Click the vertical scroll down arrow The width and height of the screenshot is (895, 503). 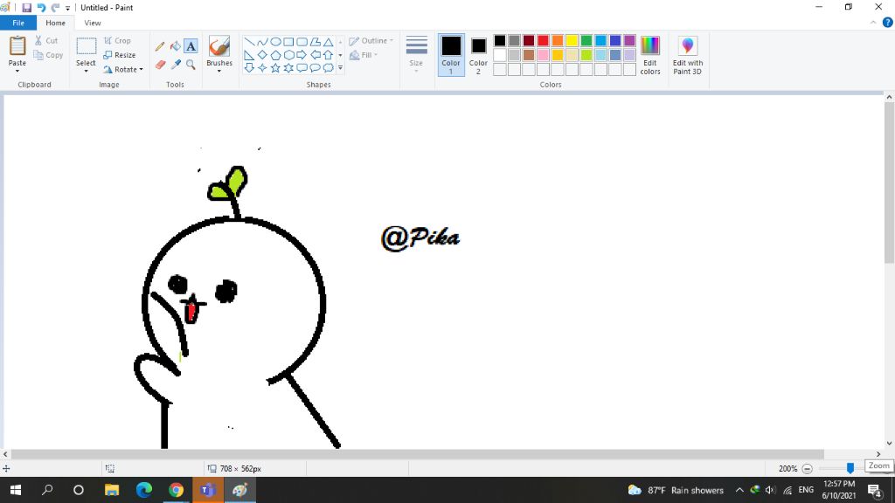click(889, 443)
